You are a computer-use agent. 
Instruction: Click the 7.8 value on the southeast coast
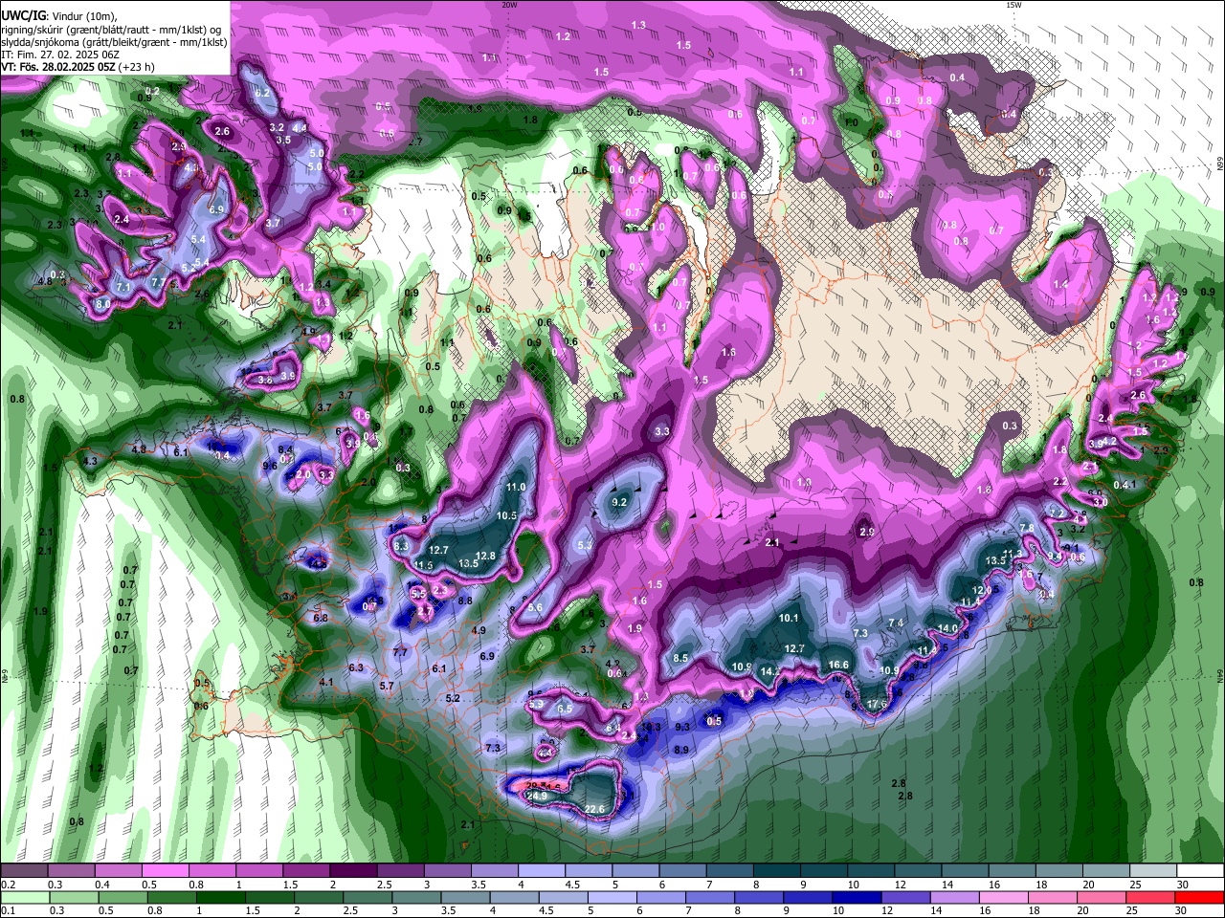[x=1027, y=528]
